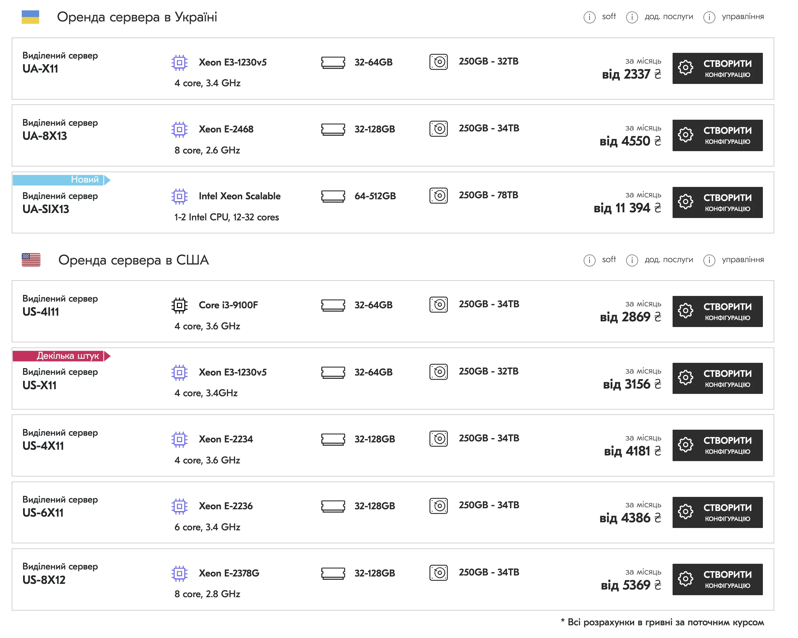Open the US-8X12 server name
798x638 pixels.
(x=44, y=580)
